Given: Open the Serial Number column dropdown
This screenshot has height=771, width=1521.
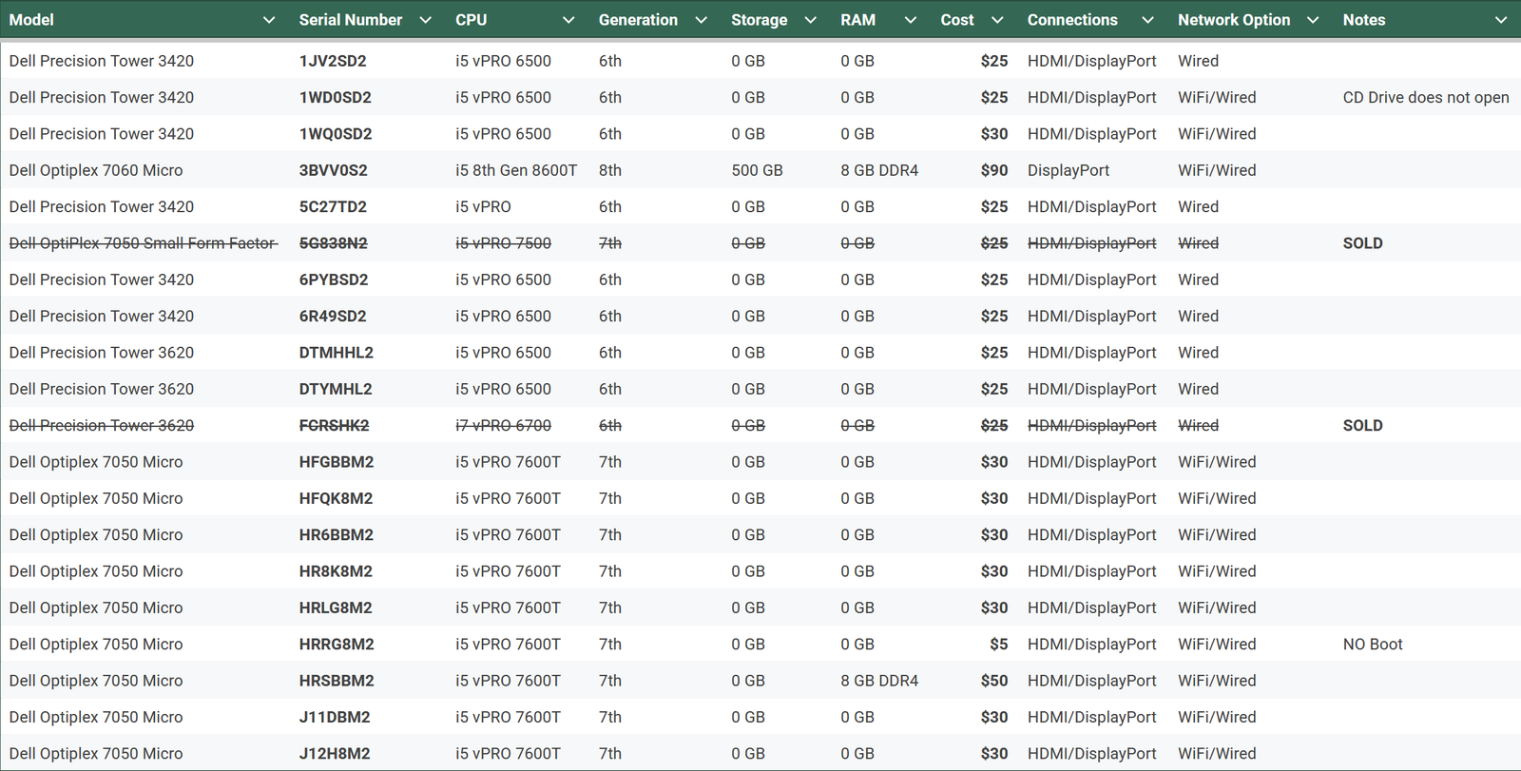Looking at the screenshot, I should [x=426, y=20].
